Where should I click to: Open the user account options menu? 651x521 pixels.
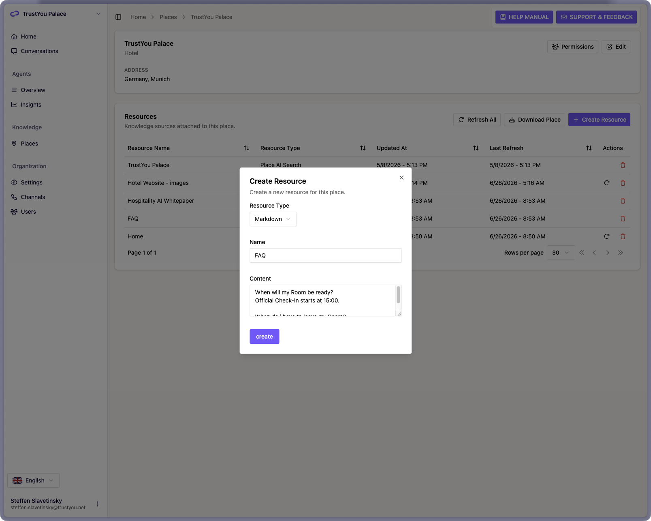click(x=98, y=504)
